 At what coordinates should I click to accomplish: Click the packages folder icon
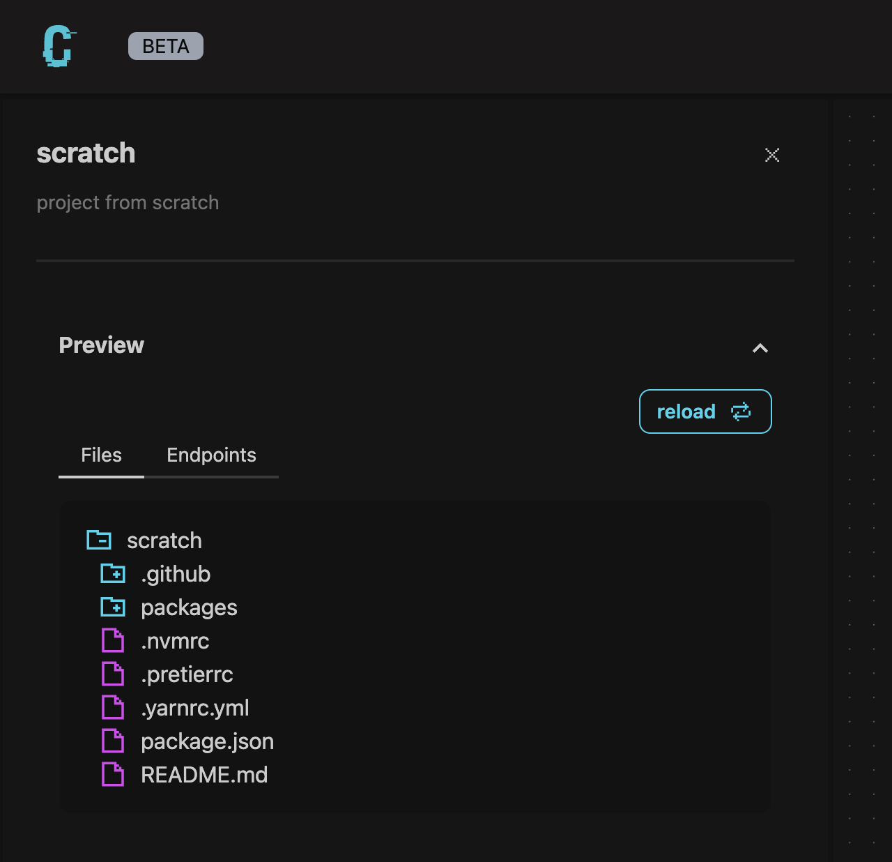click(112, 607)
